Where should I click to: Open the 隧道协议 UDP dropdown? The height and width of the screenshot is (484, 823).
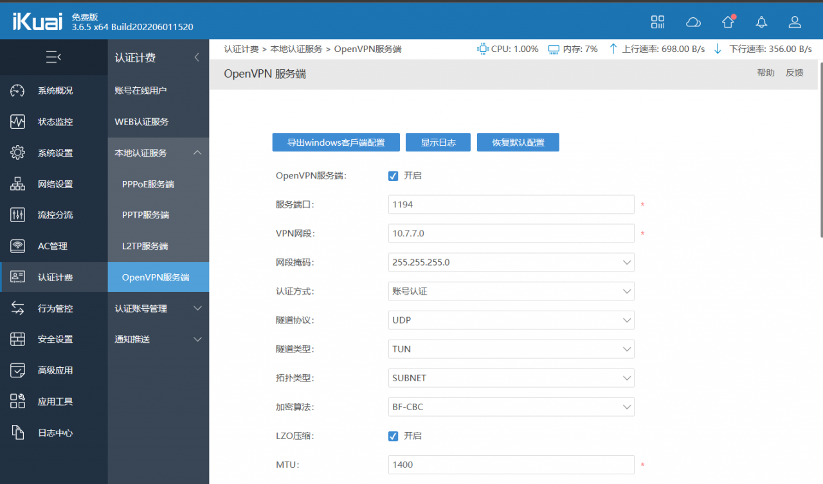click(x=511, y=320)
